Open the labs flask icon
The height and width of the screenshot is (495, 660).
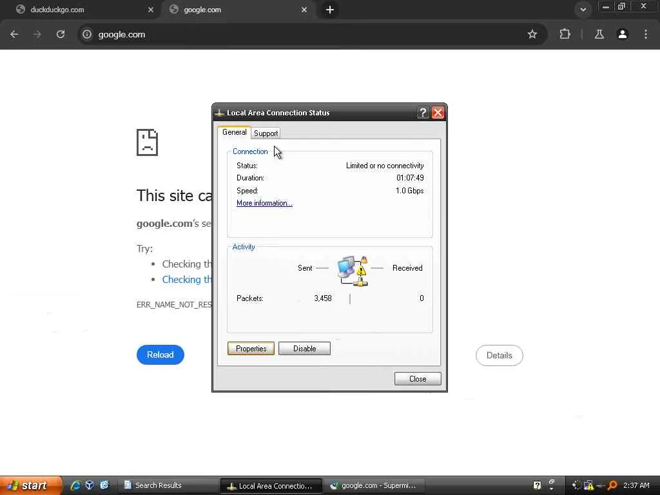[x=599, y=35]
